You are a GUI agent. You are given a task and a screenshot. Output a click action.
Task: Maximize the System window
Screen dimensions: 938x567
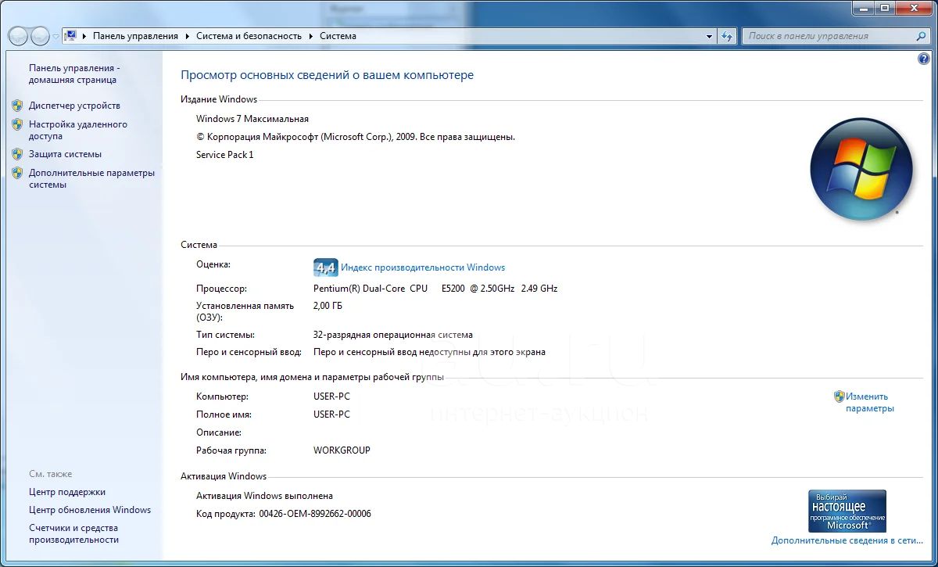pos(884,7)
